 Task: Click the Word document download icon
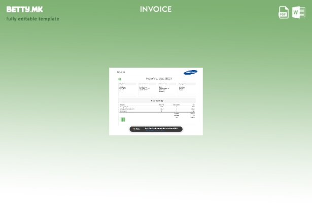coord(299,12)
